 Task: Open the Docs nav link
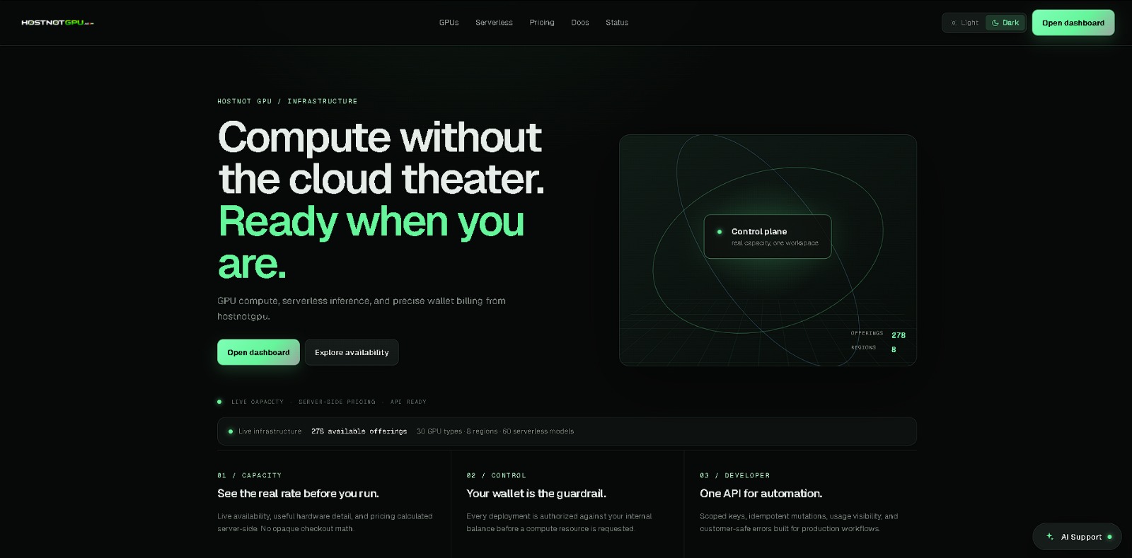580,23
